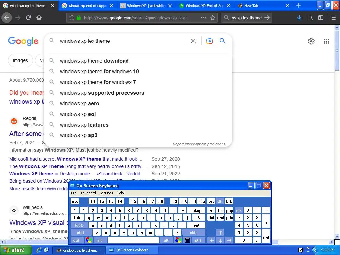Open the Keyboard menu in On-Screen Keyboard
340x255 pixels.
click(88, 193)
